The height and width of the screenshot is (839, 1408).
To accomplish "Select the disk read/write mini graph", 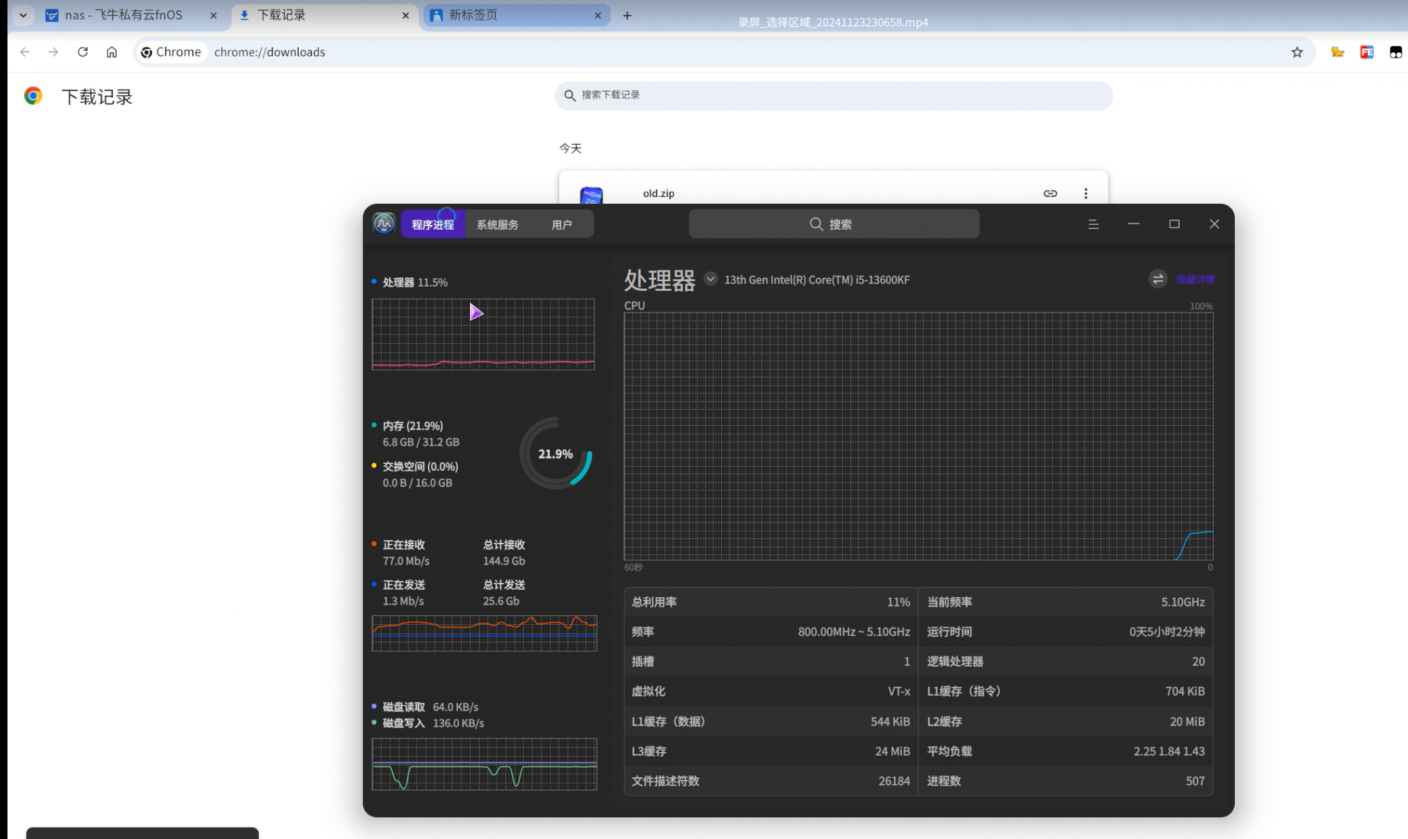I will [x=484, y=764].
